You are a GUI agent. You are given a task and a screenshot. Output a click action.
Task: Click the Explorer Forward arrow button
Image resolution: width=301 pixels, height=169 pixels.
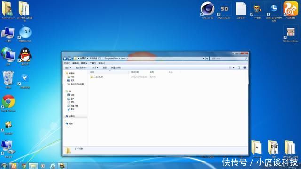(x=69, y=58)
